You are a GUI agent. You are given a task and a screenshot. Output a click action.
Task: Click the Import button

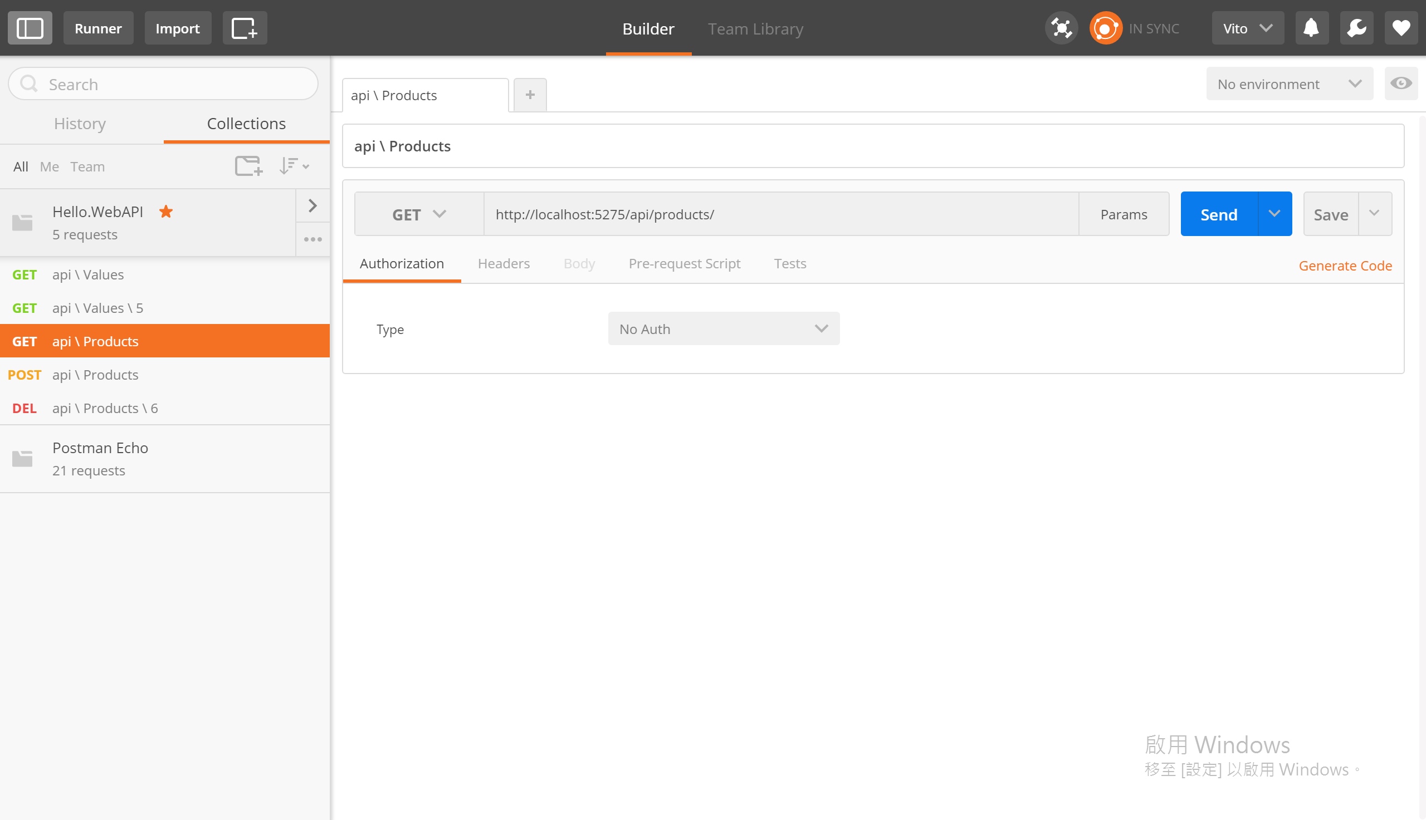(178, 28)
